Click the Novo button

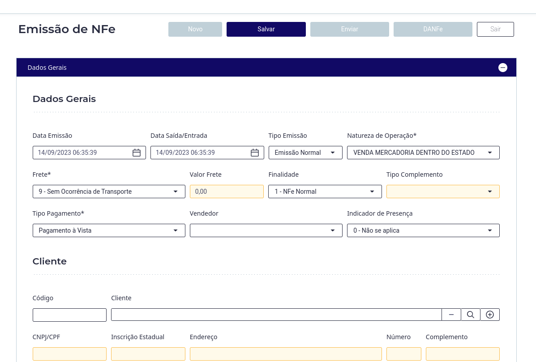click(195, 29)
